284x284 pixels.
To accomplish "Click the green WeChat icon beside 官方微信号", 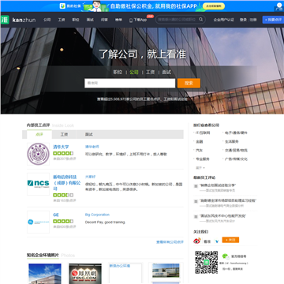I will pos(226,256).
